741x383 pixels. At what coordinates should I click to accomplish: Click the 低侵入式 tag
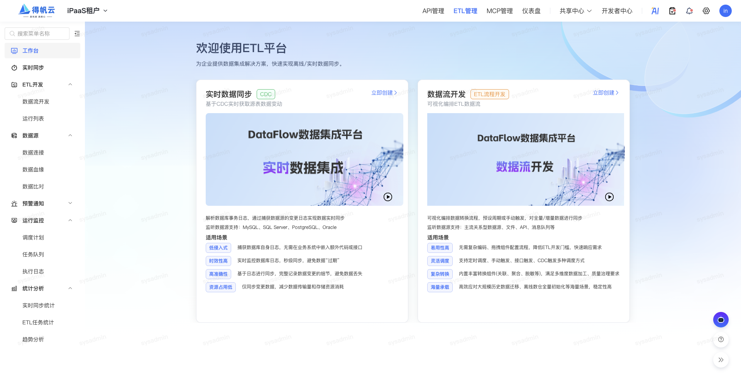point(218,248)
